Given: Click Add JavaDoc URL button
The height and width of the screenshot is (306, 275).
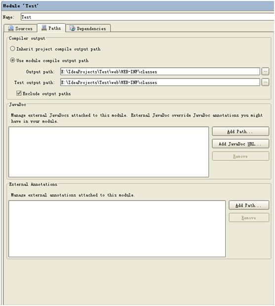Looking at the screenshot, I should 240,144.
